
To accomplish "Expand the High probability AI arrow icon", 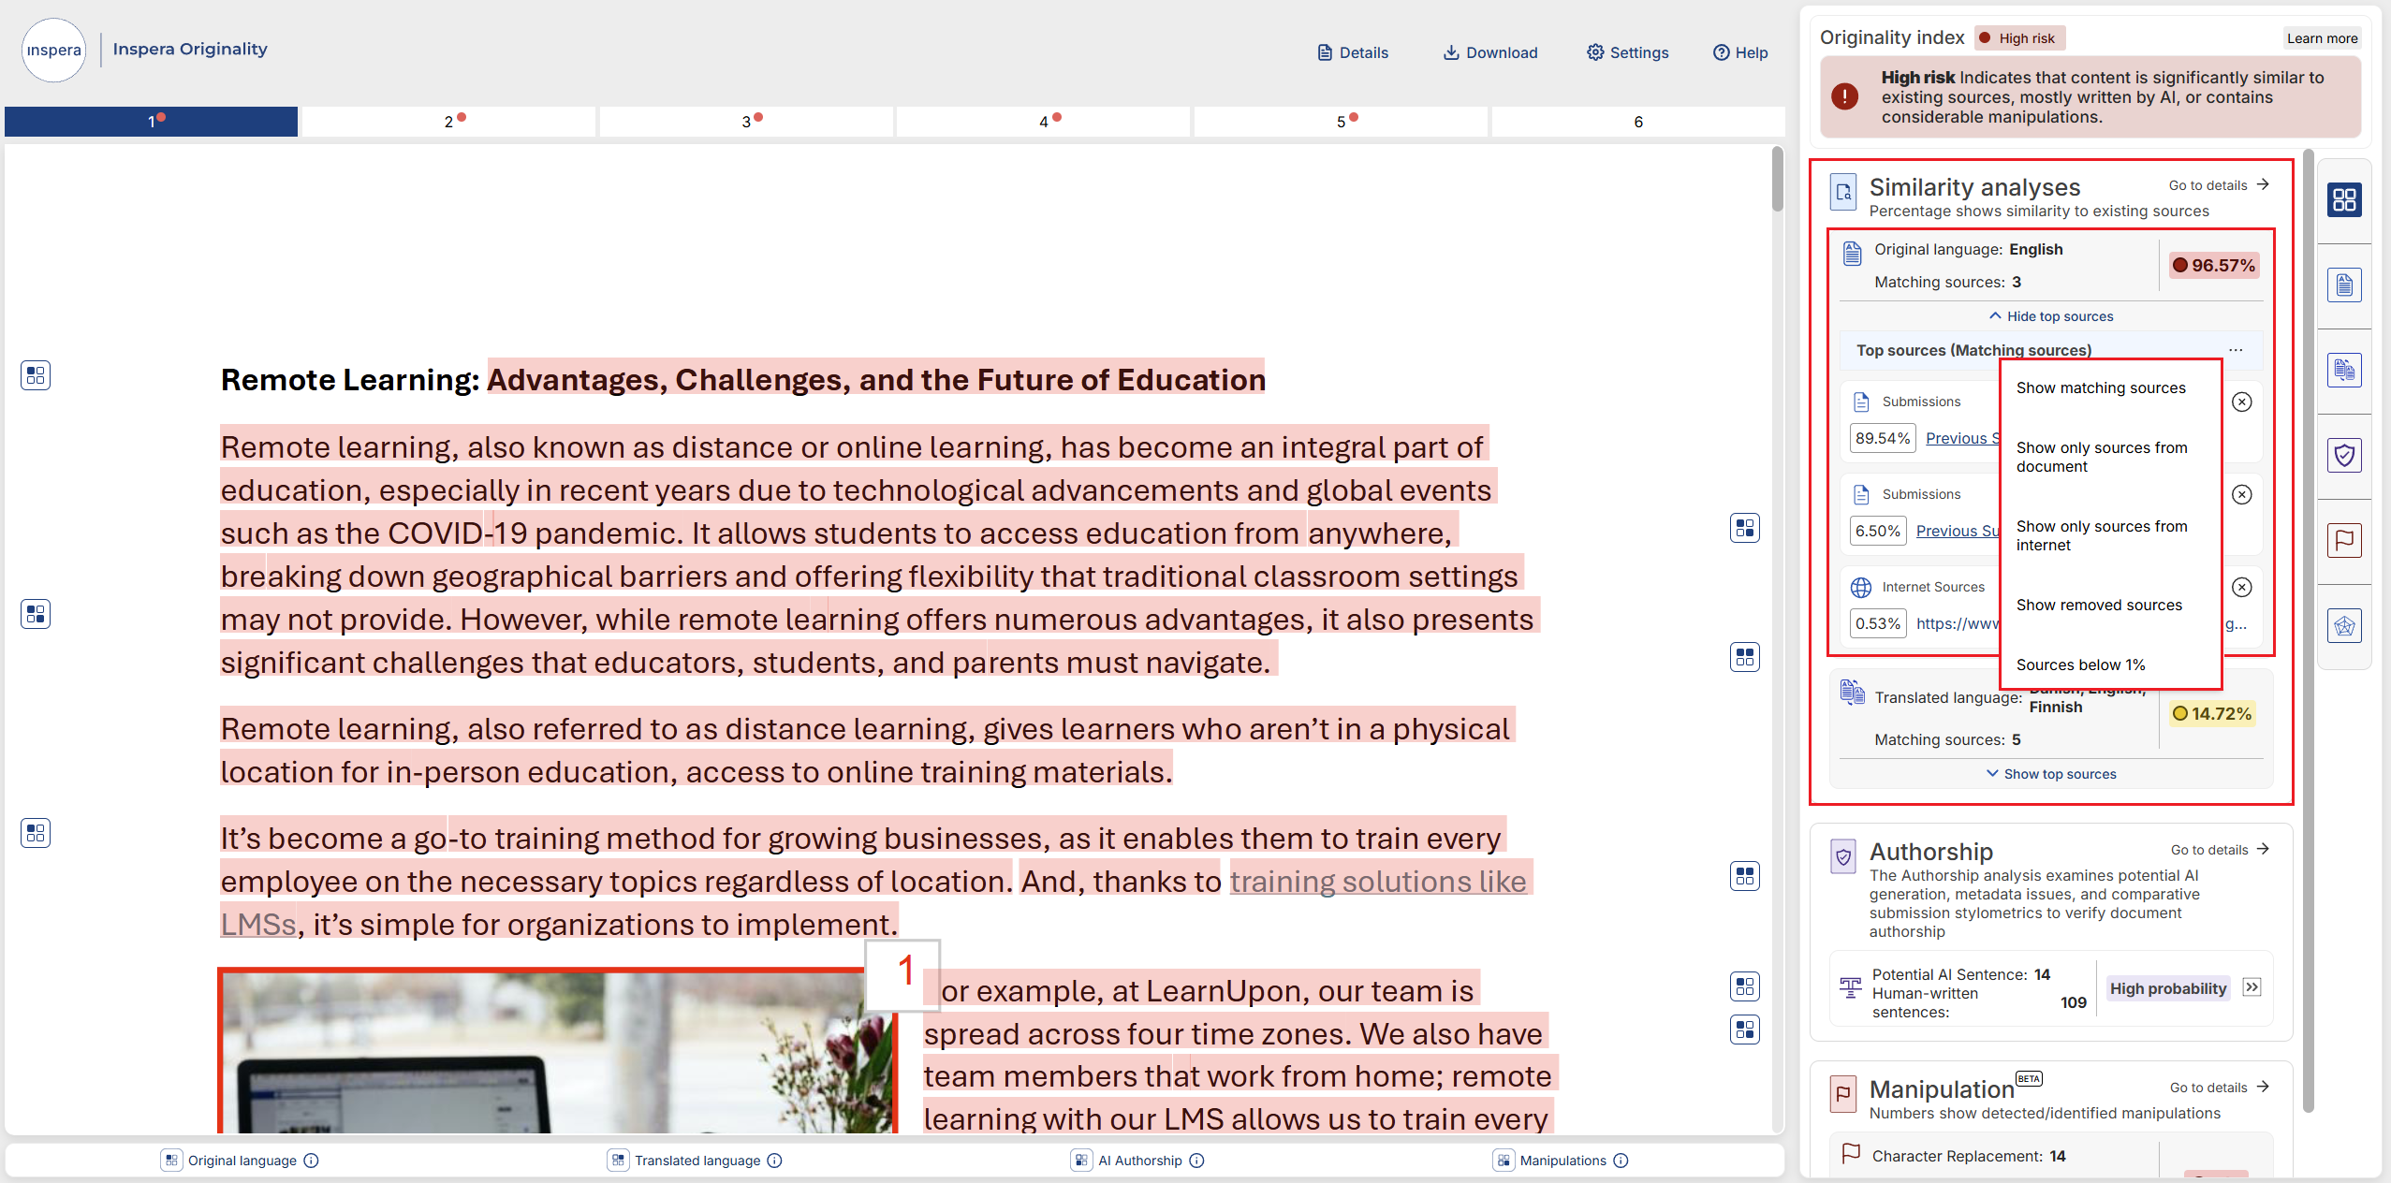I will coord(2252,987).
